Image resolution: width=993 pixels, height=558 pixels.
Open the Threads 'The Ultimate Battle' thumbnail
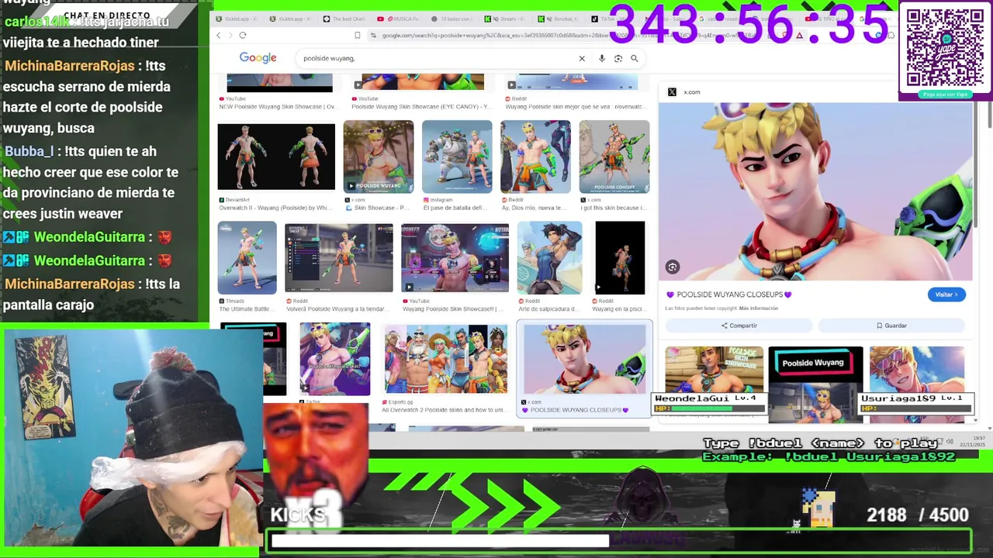(x=247, y=258)
